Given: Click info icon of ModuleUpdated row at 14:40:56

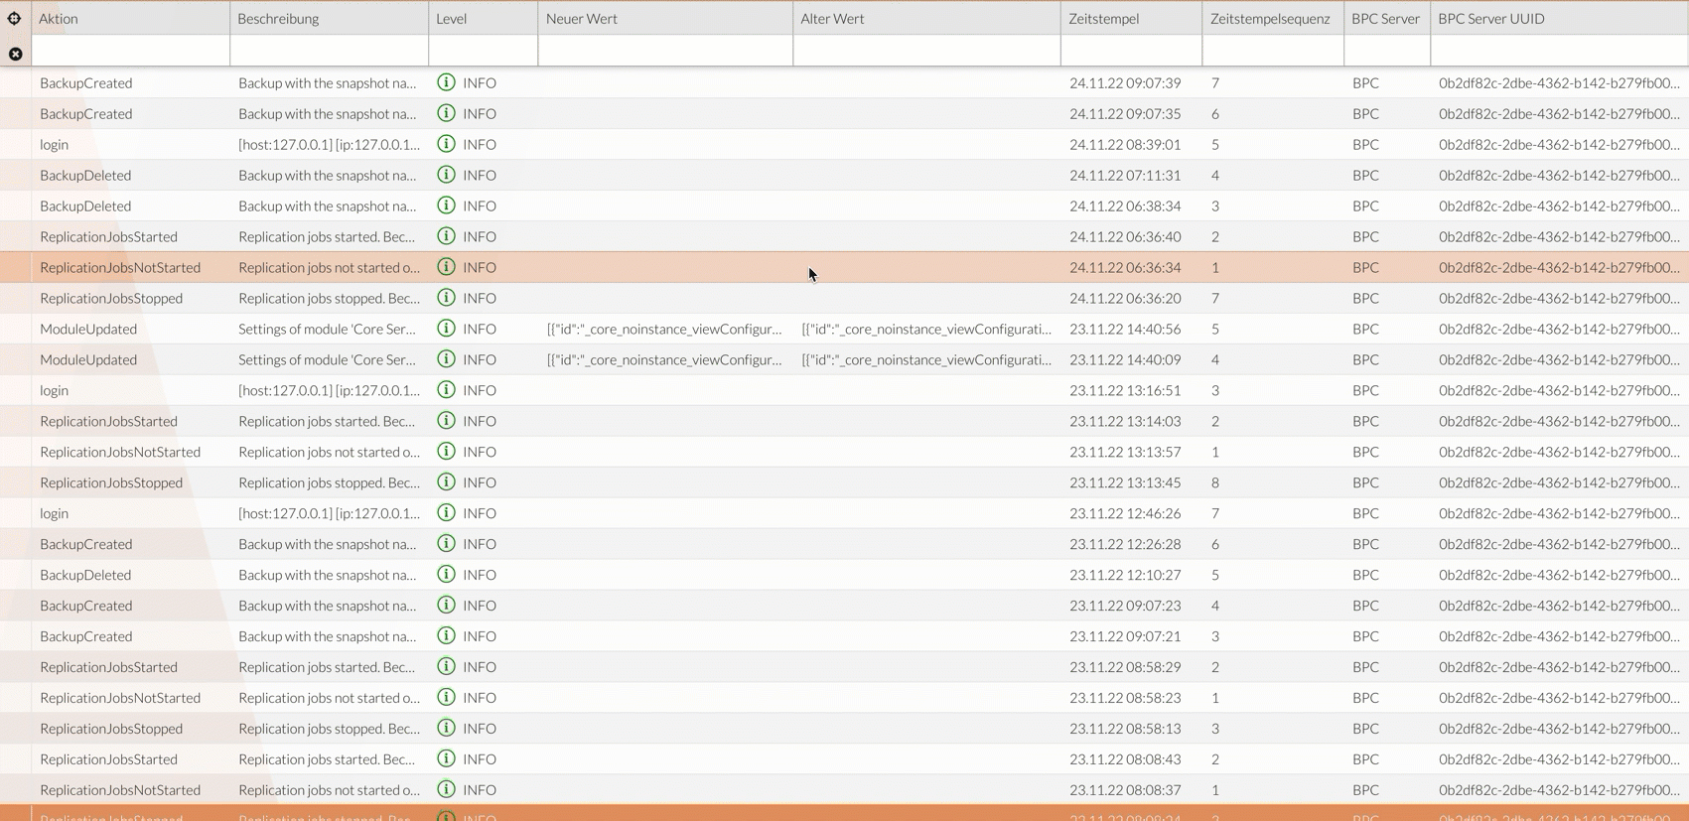Looking at the screenshot, I should [x=447, y=329].
